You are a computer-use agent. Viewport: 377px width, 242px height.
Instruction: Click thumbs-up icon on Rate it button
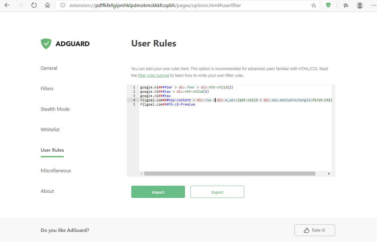click(306, 230)
